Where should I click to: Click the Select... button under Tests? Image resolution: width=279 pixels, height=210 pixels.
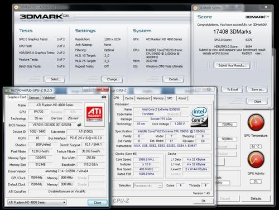[x=55, y=79]
